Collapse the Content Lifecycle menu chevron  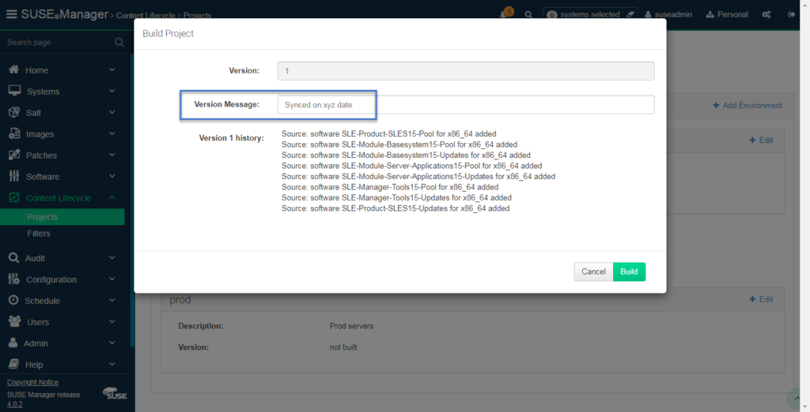pyautogui.click(x=112, y=197)
